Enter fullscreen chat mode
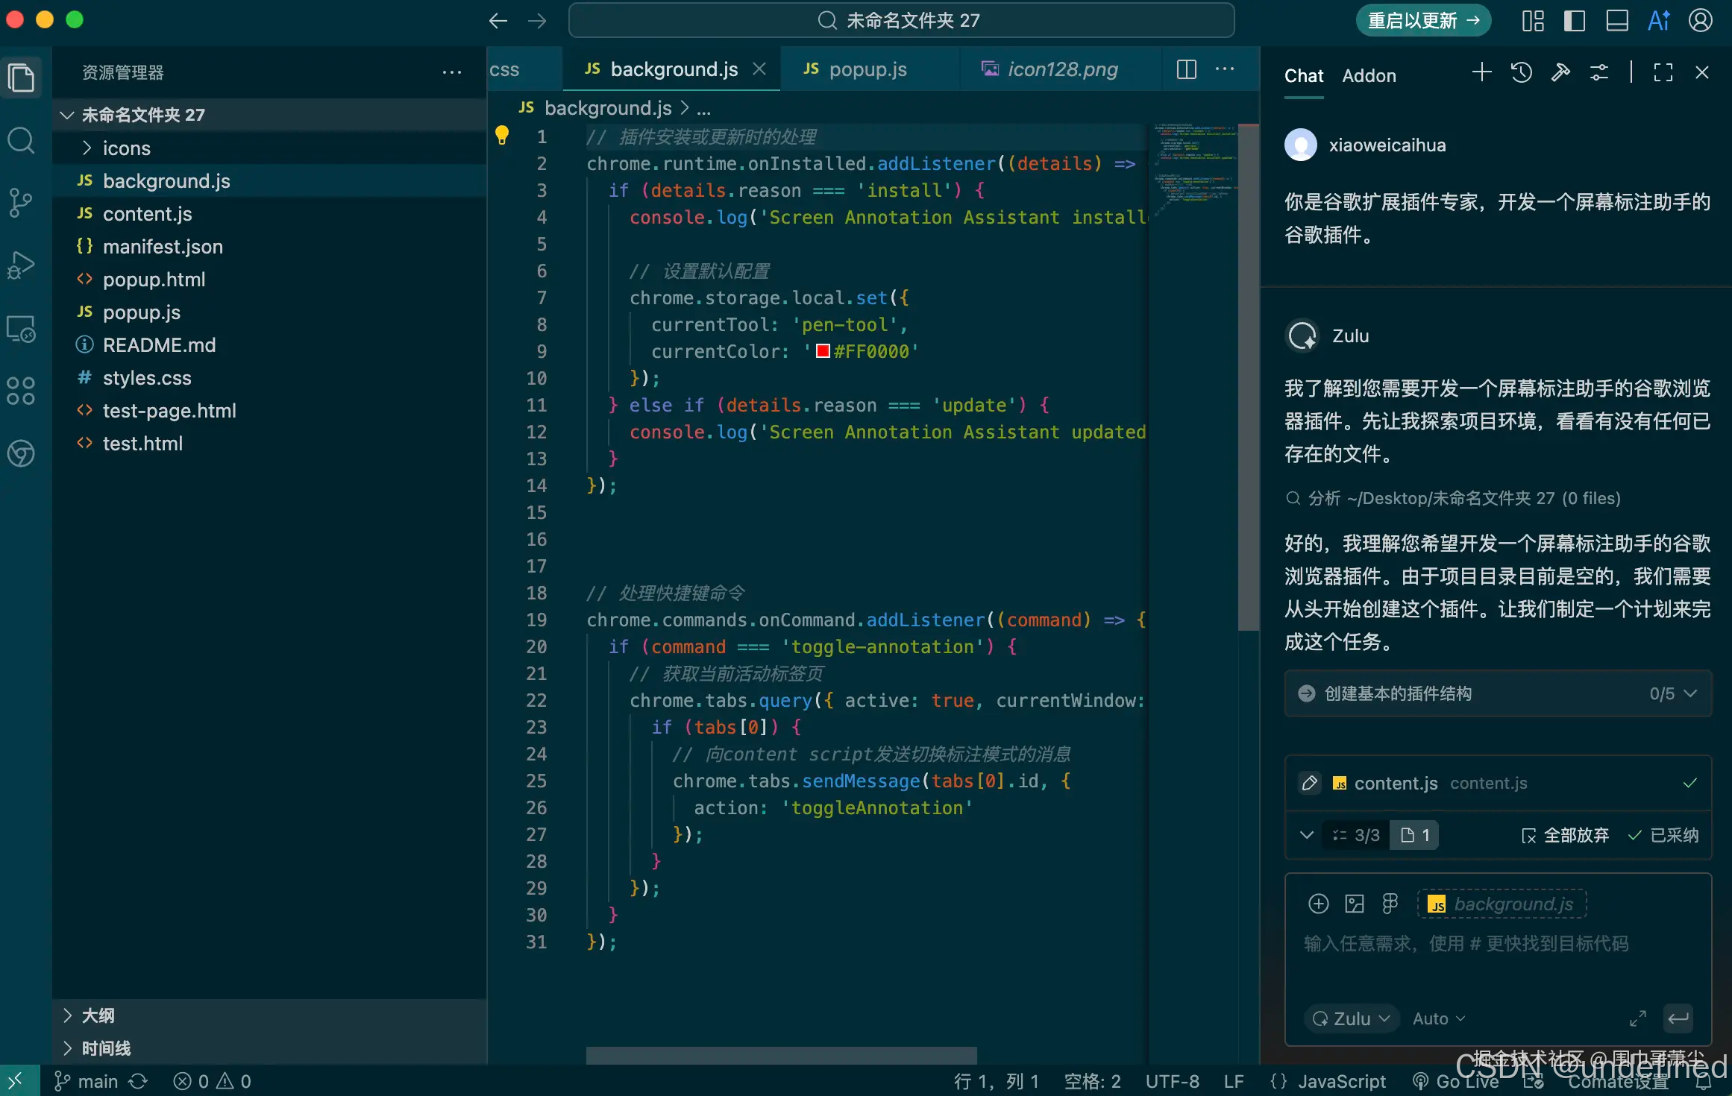This screenshot has height=1096, width=1732. (1663, 72)
